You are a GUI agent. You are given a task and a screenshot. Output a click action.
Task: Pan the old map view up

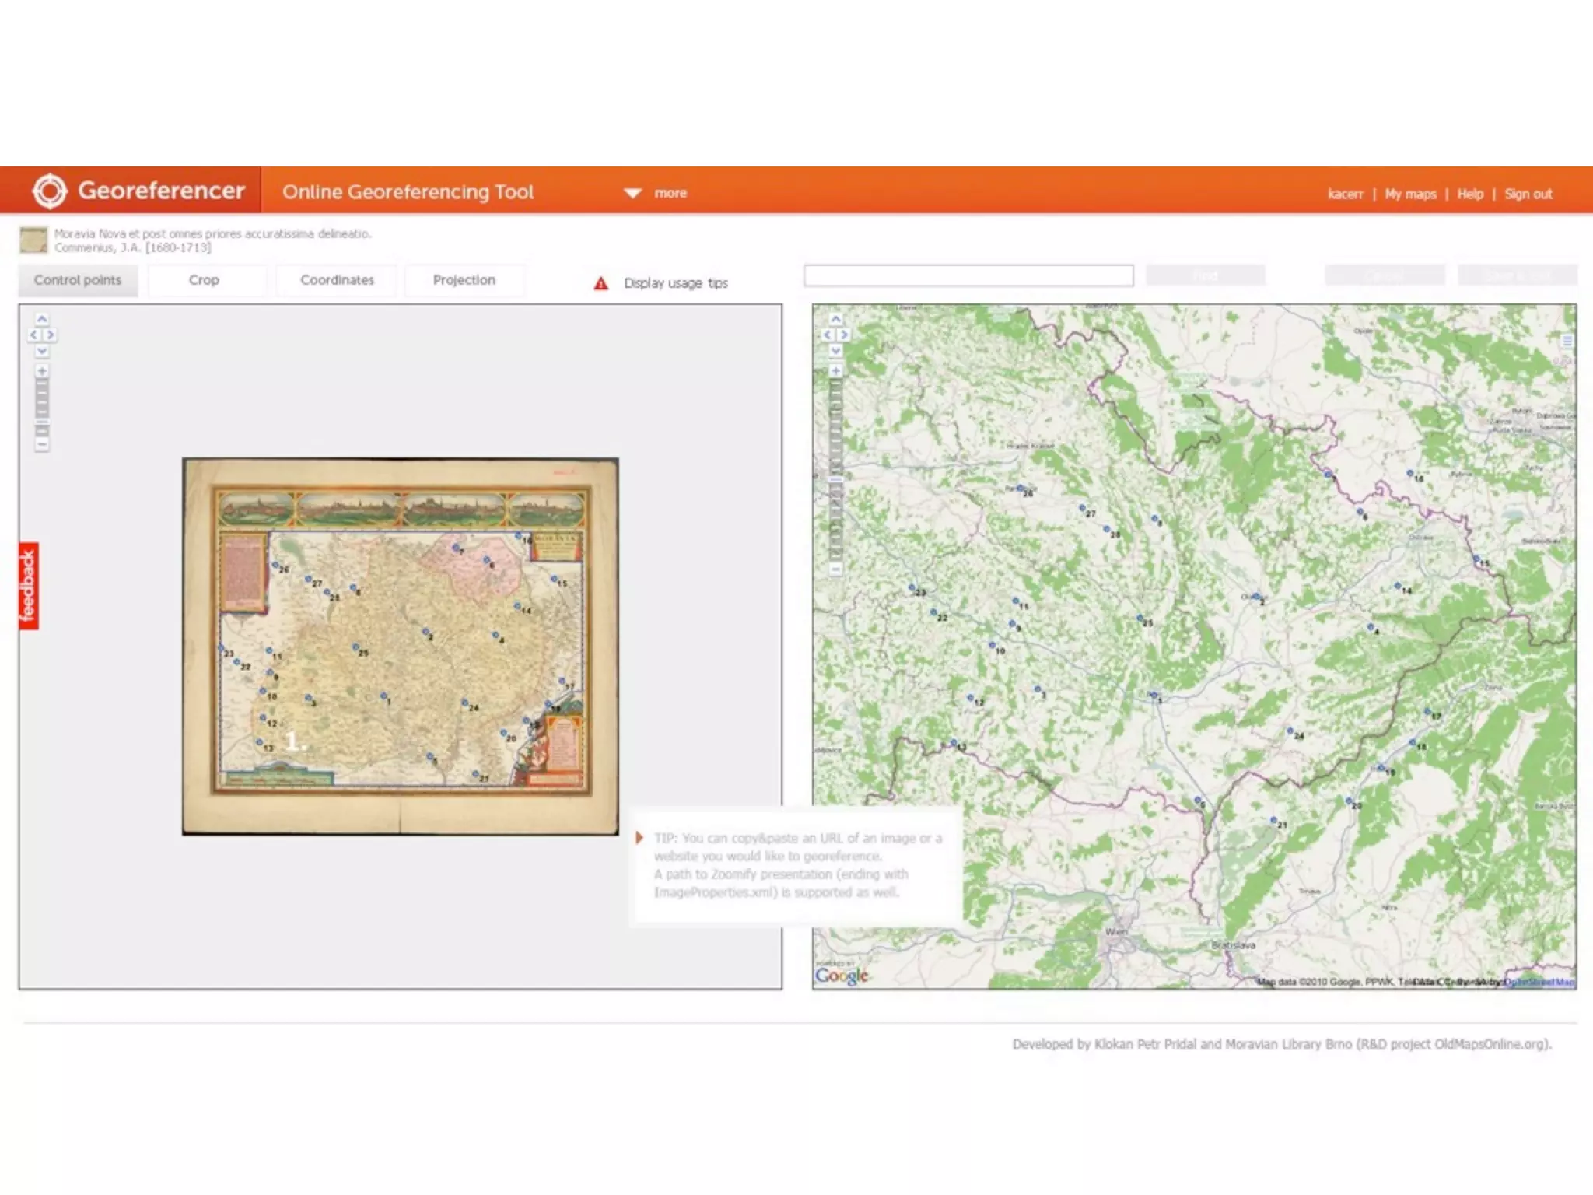[x=42, y=319]
